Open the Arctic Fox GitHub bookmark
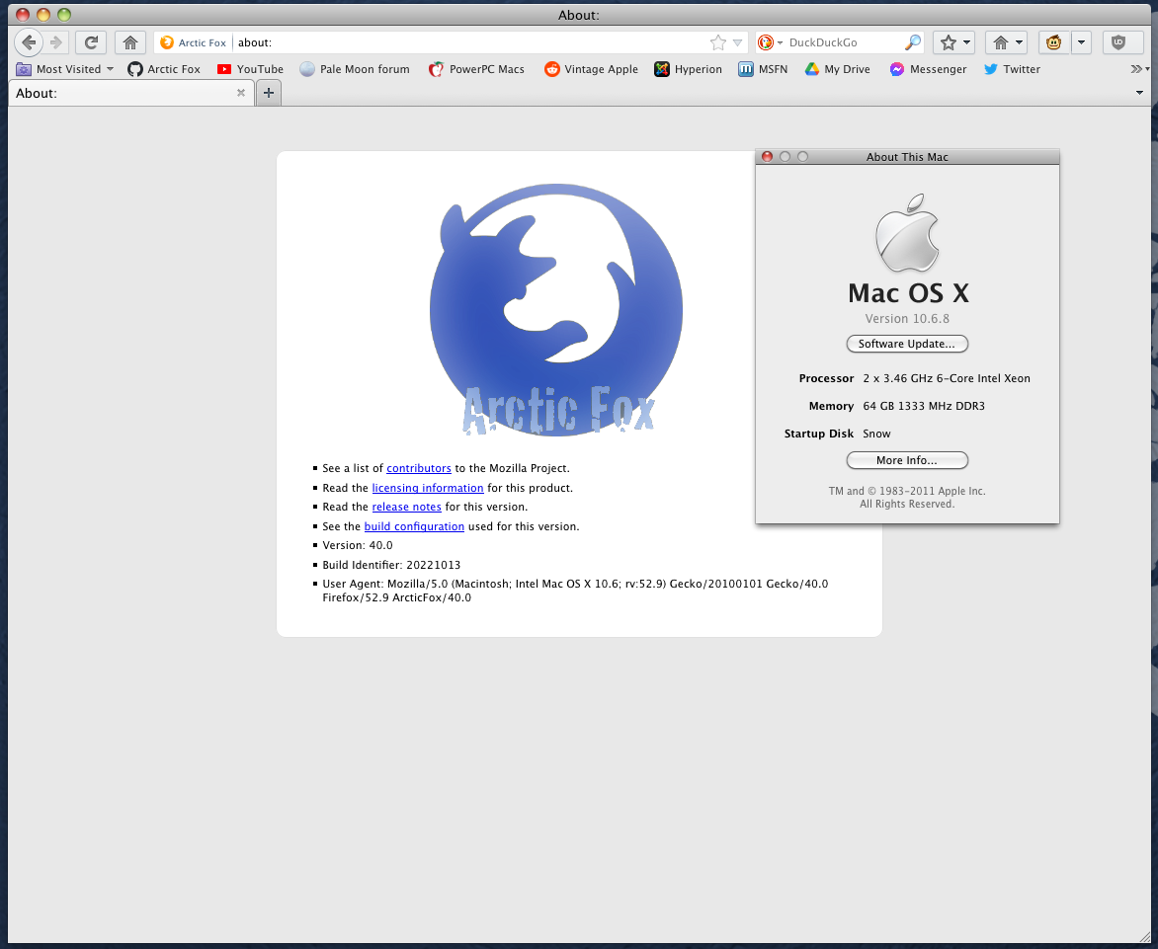This screenshot has height=949, width=1158. pos(164,69)
